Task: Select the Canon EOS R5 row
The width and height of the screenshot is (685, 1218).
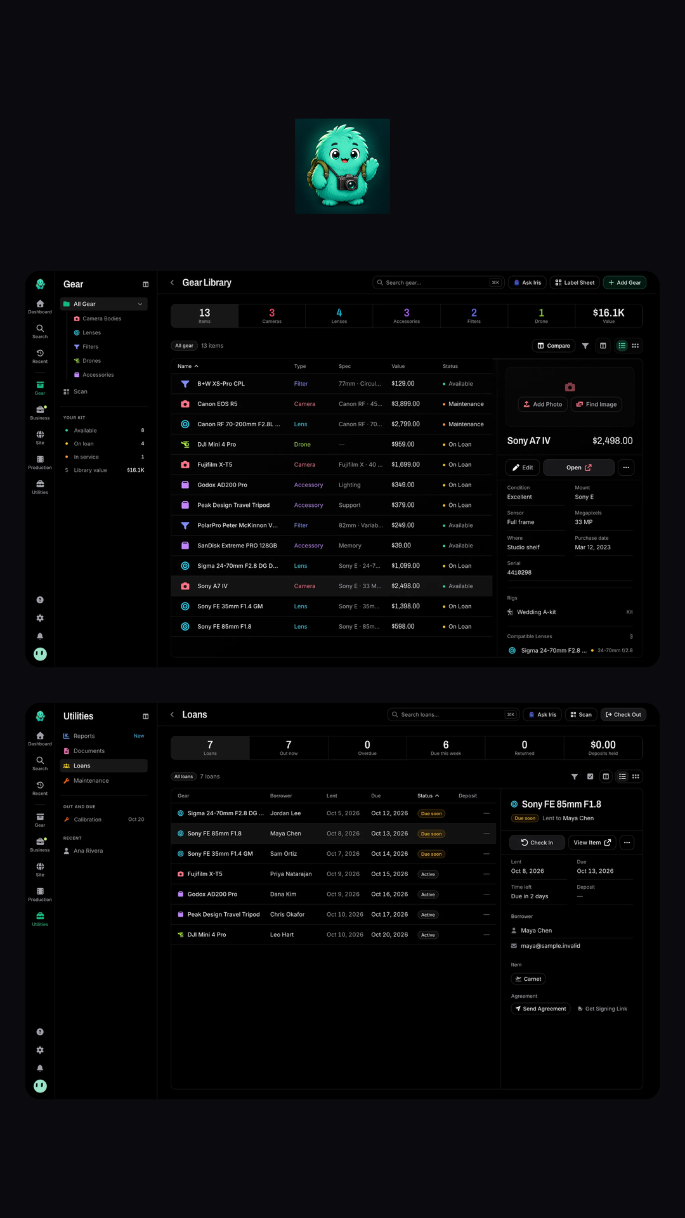Action: click(x=332, y=404)
